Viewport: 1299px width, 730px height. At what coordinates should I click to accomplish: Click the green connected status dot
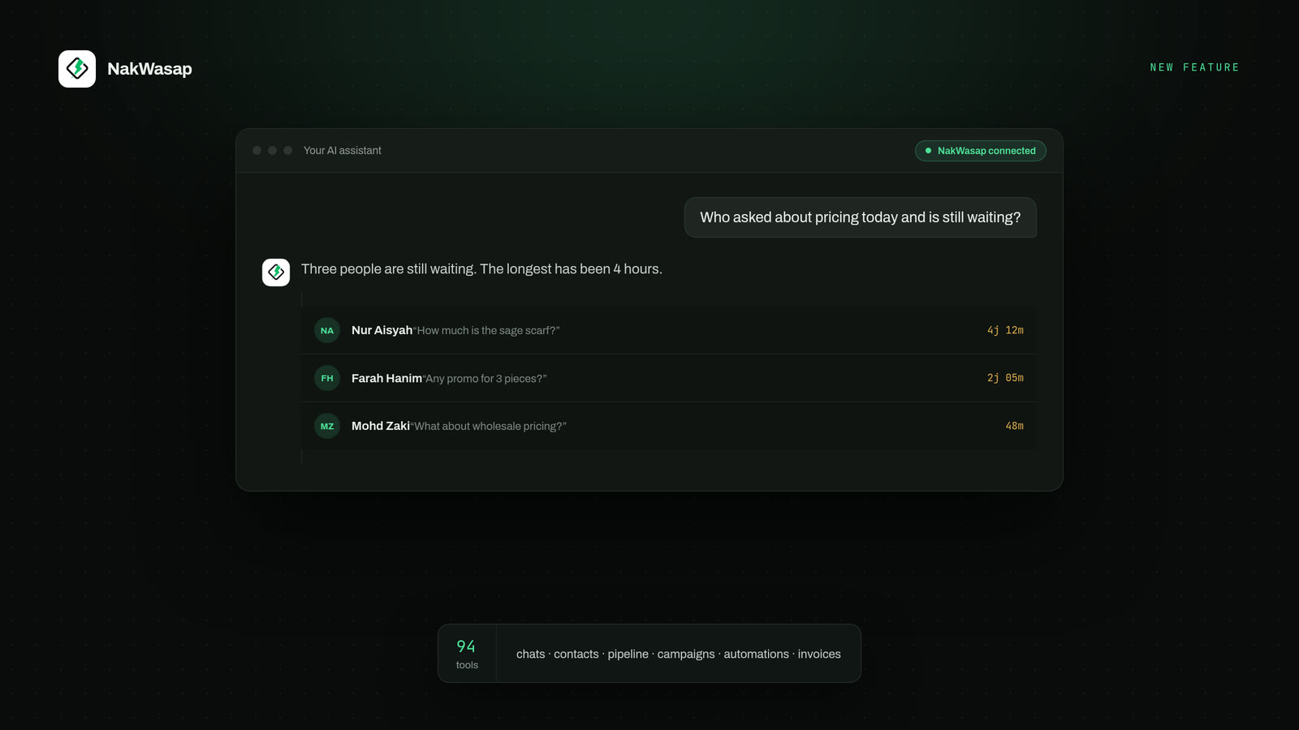click(928, 151)
